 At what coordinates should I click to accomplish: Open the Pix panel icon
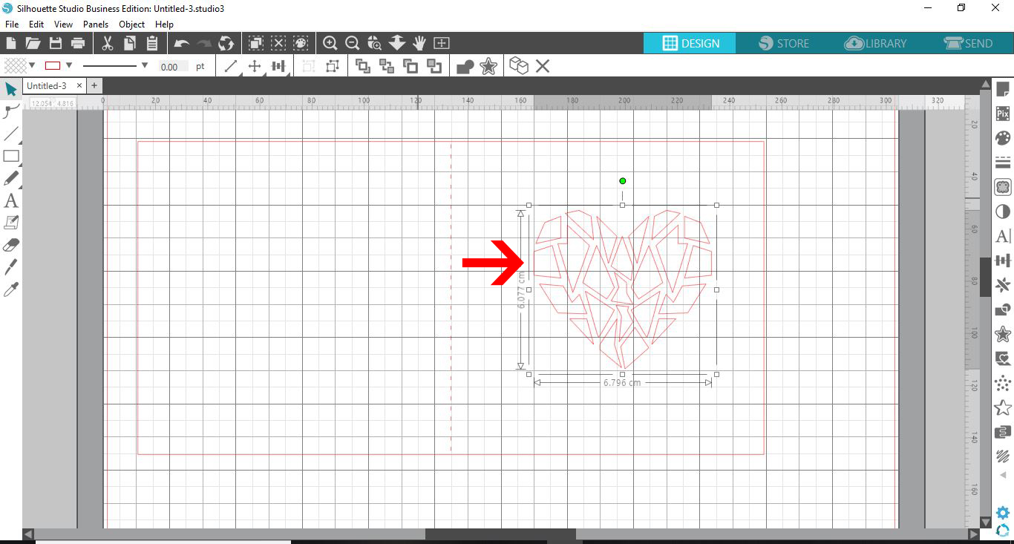click(x=1003, y=114)
